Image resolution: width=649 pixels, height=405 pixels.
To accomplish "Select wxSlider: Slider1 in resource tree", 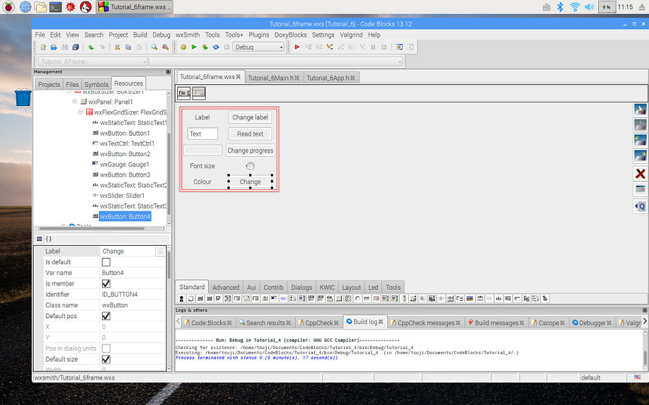I will pyautogui.click(x=122, y=196).
